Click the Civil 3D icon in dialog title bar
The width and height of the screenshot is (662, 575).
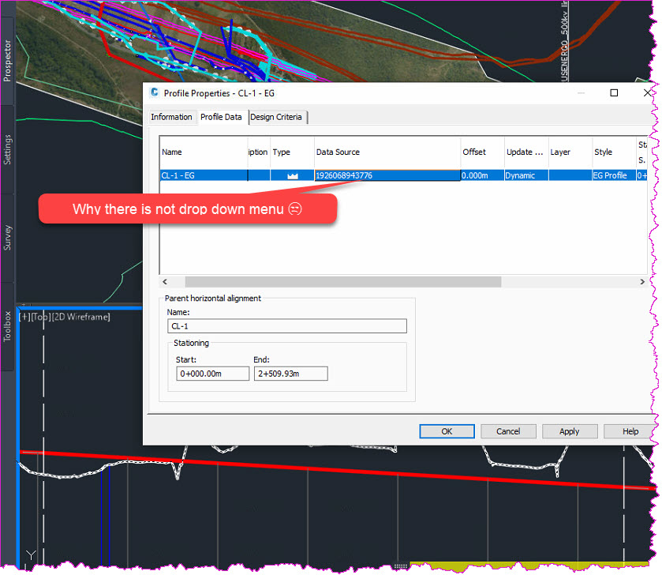point(155,92)
